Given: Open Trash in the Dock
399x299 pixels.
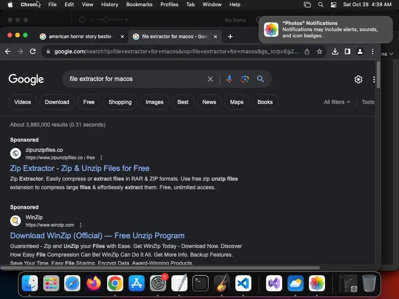Looking at the screenshot, I should tap(369, 283).
